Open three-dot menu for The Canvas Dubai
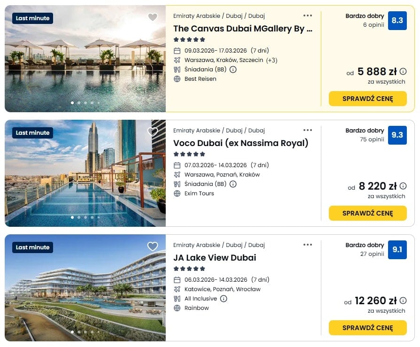 click(x=308, y=15)
